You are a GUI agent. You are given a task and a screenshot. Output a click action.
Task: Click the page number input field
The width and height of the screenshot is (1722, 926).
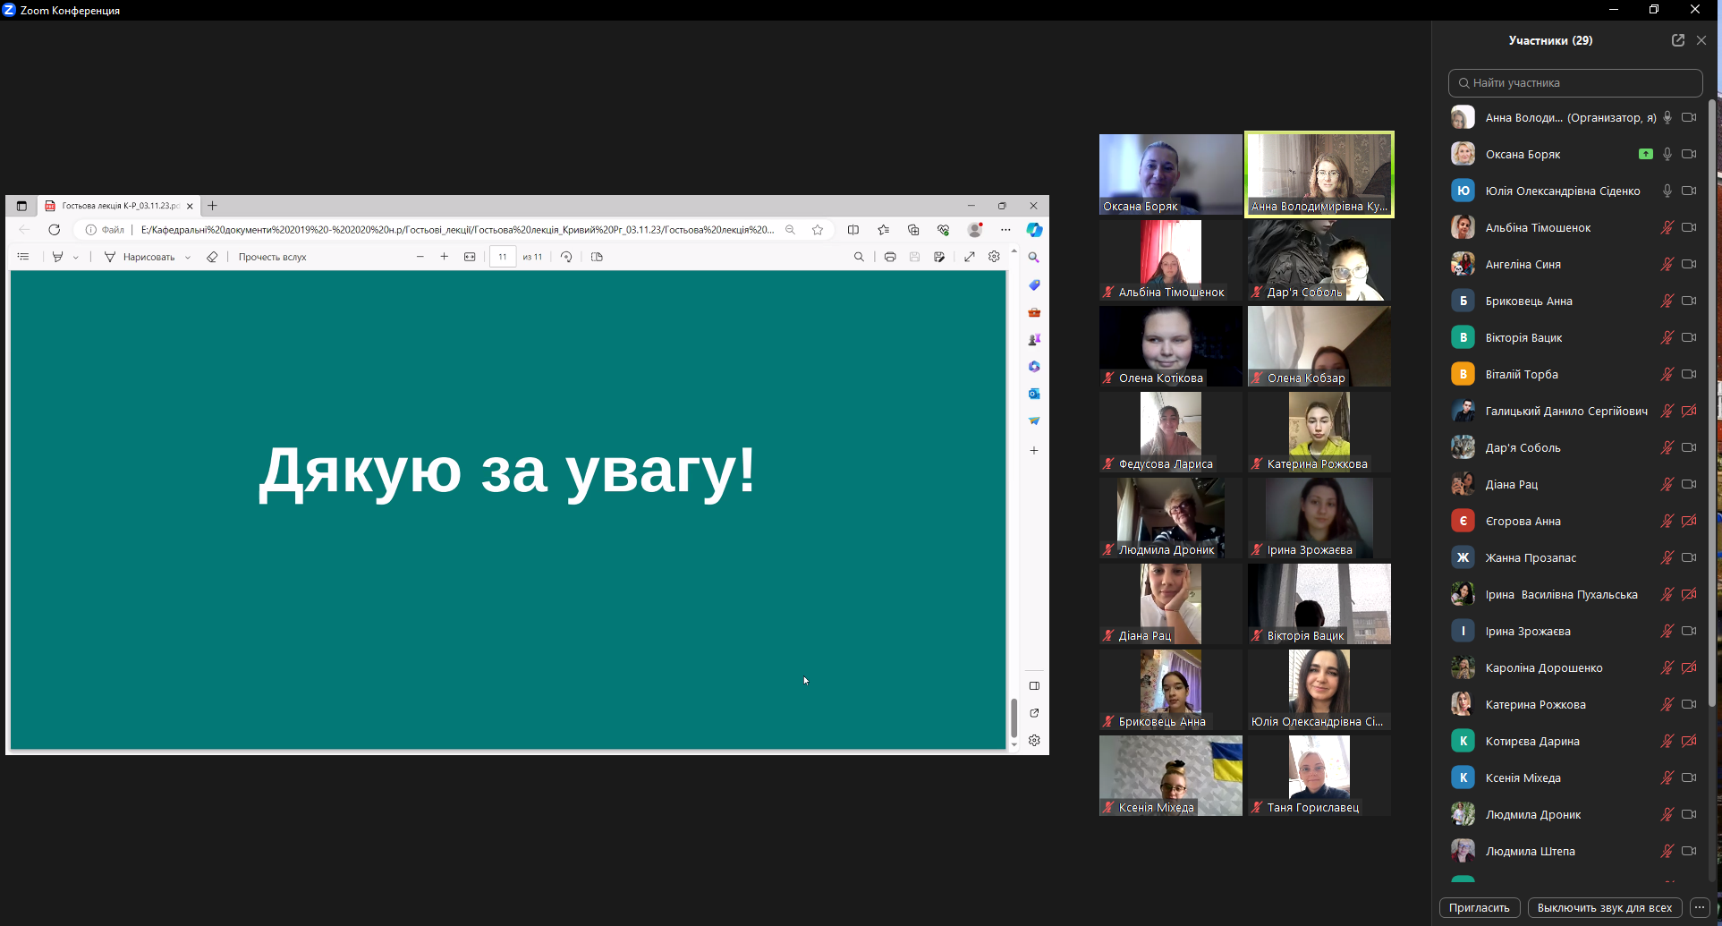502,257
